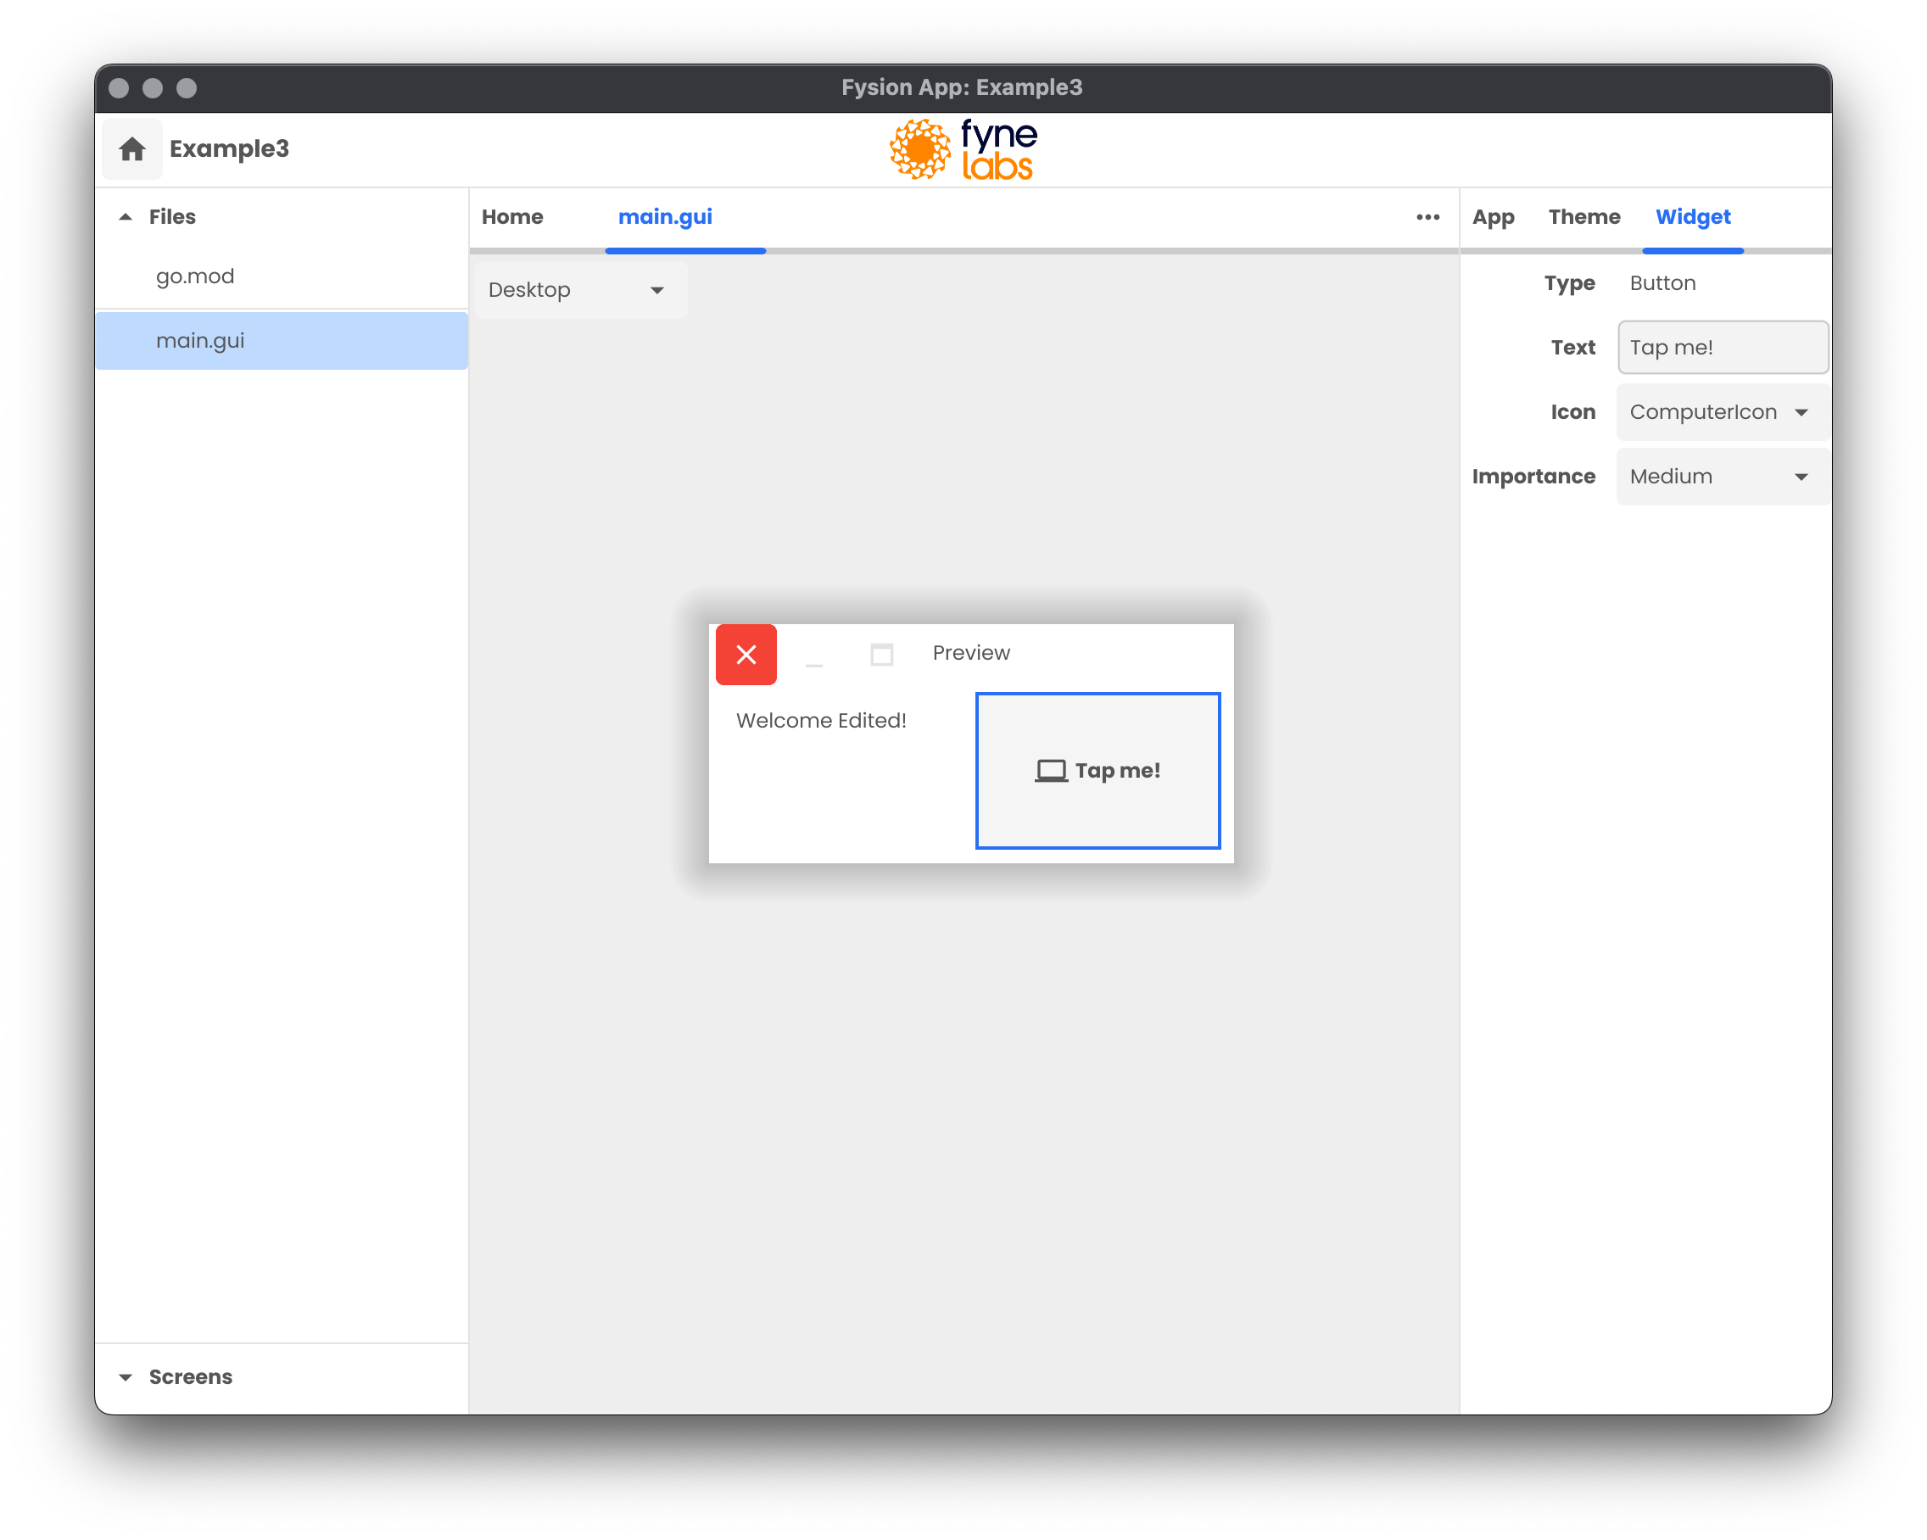Switch to the Home tab
The height and width of the screenshot is (1540, 1927).
(x=512, y=217)
